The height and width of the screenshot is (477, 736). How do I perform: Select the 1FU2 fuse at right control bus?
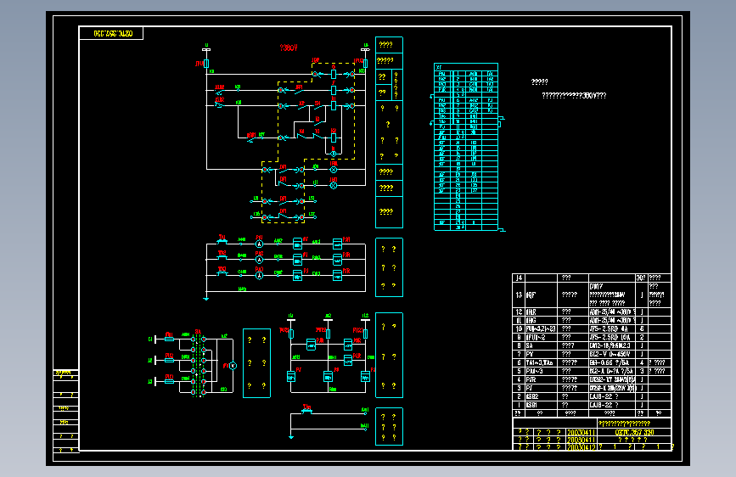point(365,64)
